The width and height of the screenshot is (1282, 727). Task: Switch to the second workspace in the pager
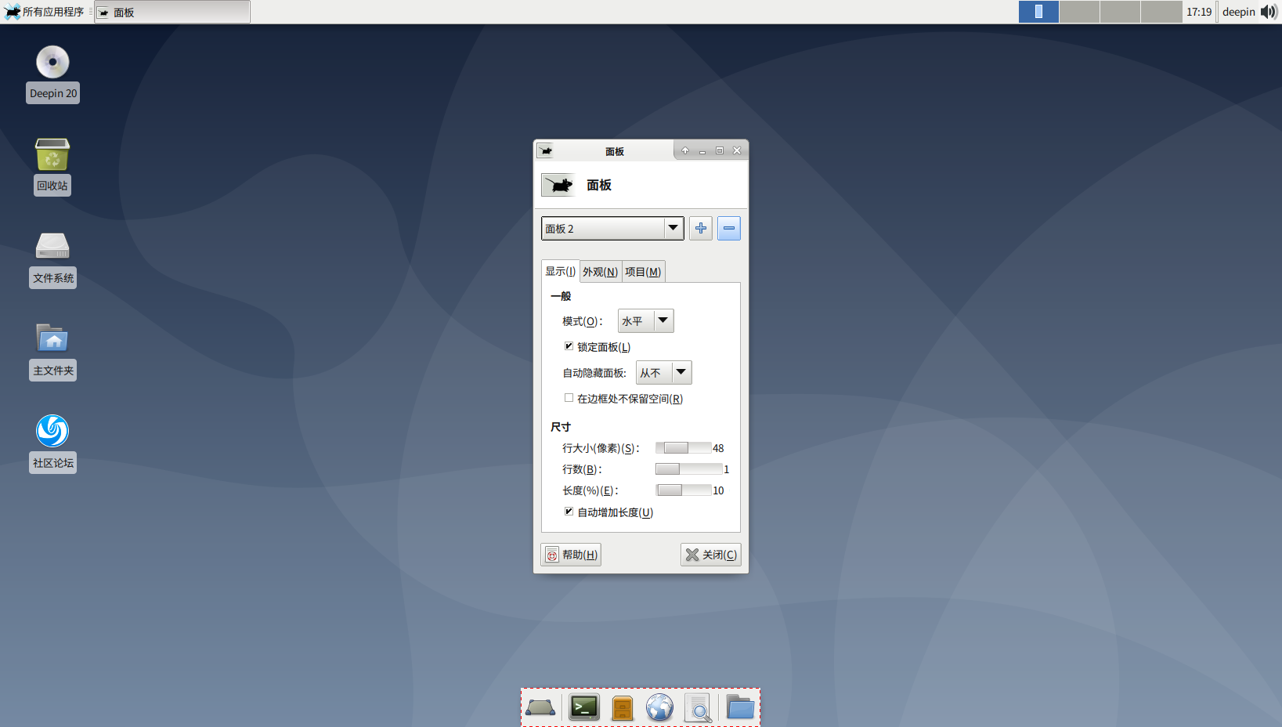click(x=1079, y=12)
